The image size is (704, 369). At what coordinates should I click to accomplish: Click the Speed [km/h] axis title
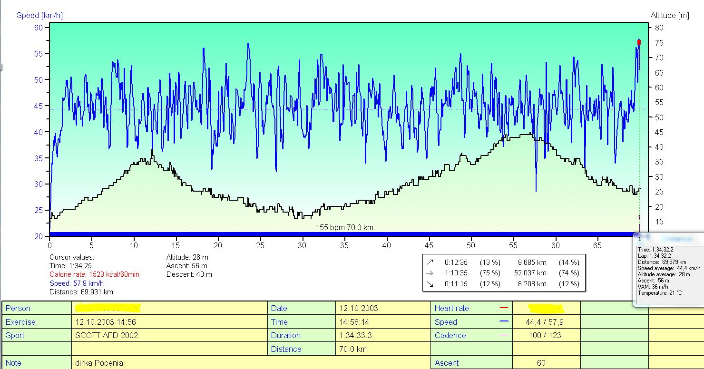click(x=39, y=16)
